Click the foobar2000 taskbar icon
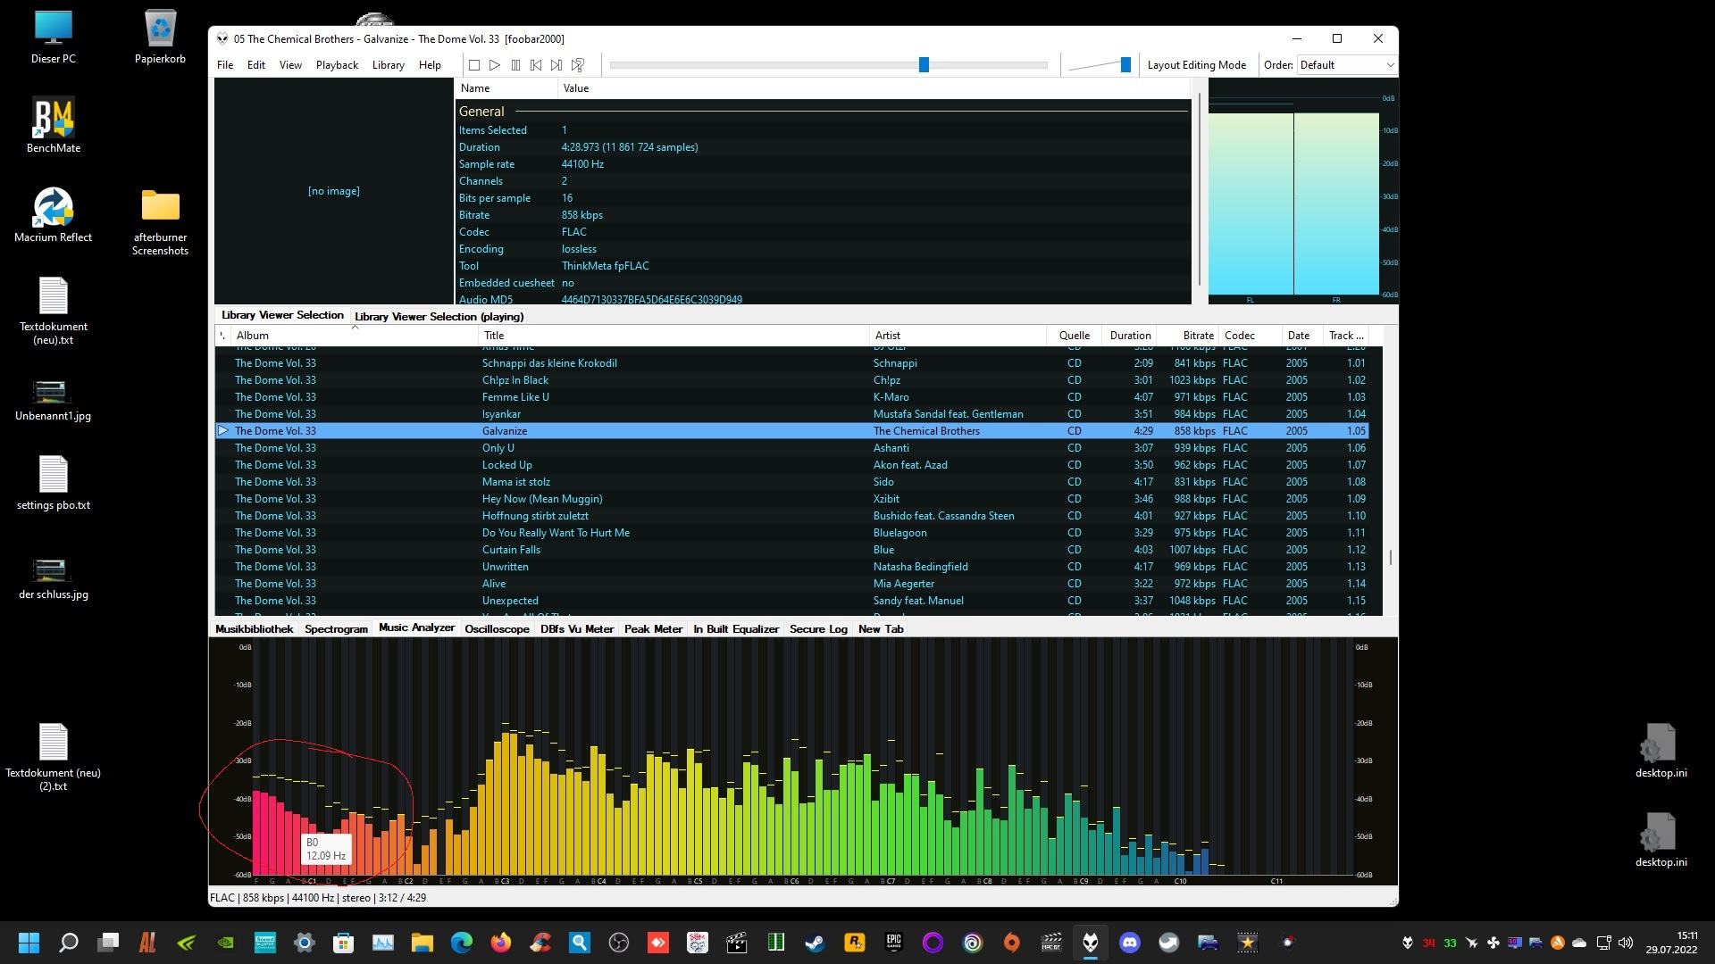This screenshot has height=964, width=1715. pos(1091,943)
